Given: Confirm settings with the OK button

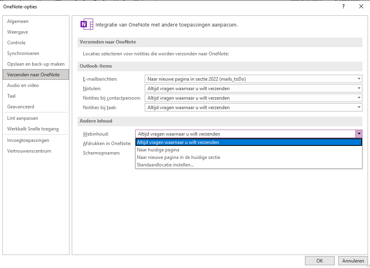Looking at the screenshot, I should [320, 261].
